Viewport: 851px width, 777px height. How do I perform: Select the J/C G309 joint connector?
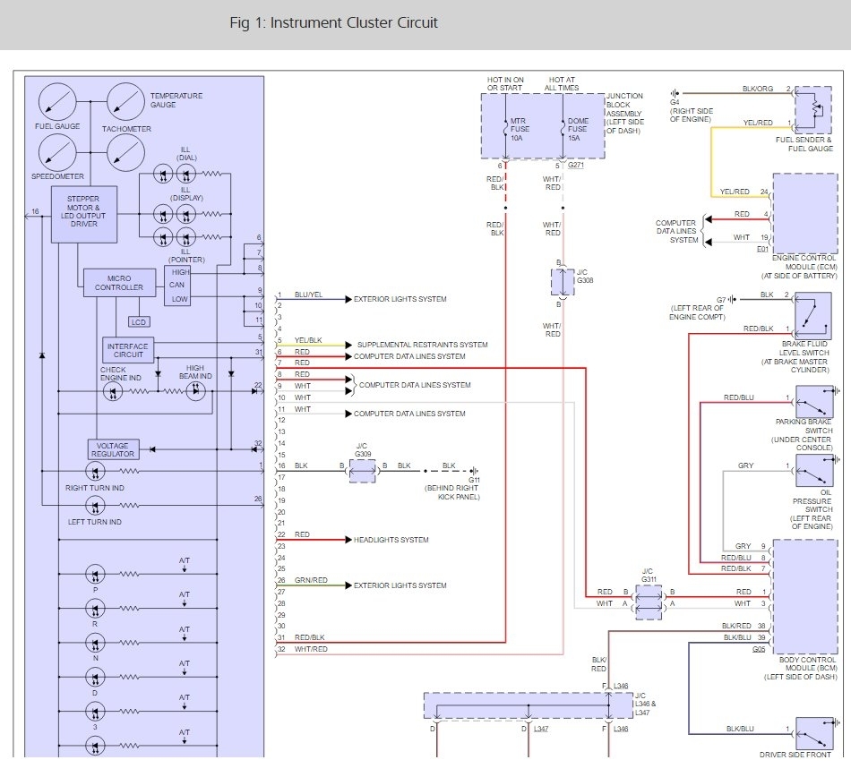coord(363,471)
